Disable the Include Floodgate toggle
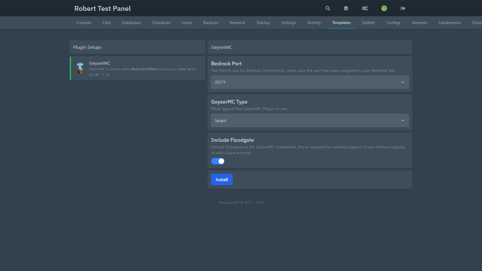 pyautogui.click(x=218, y=161)
